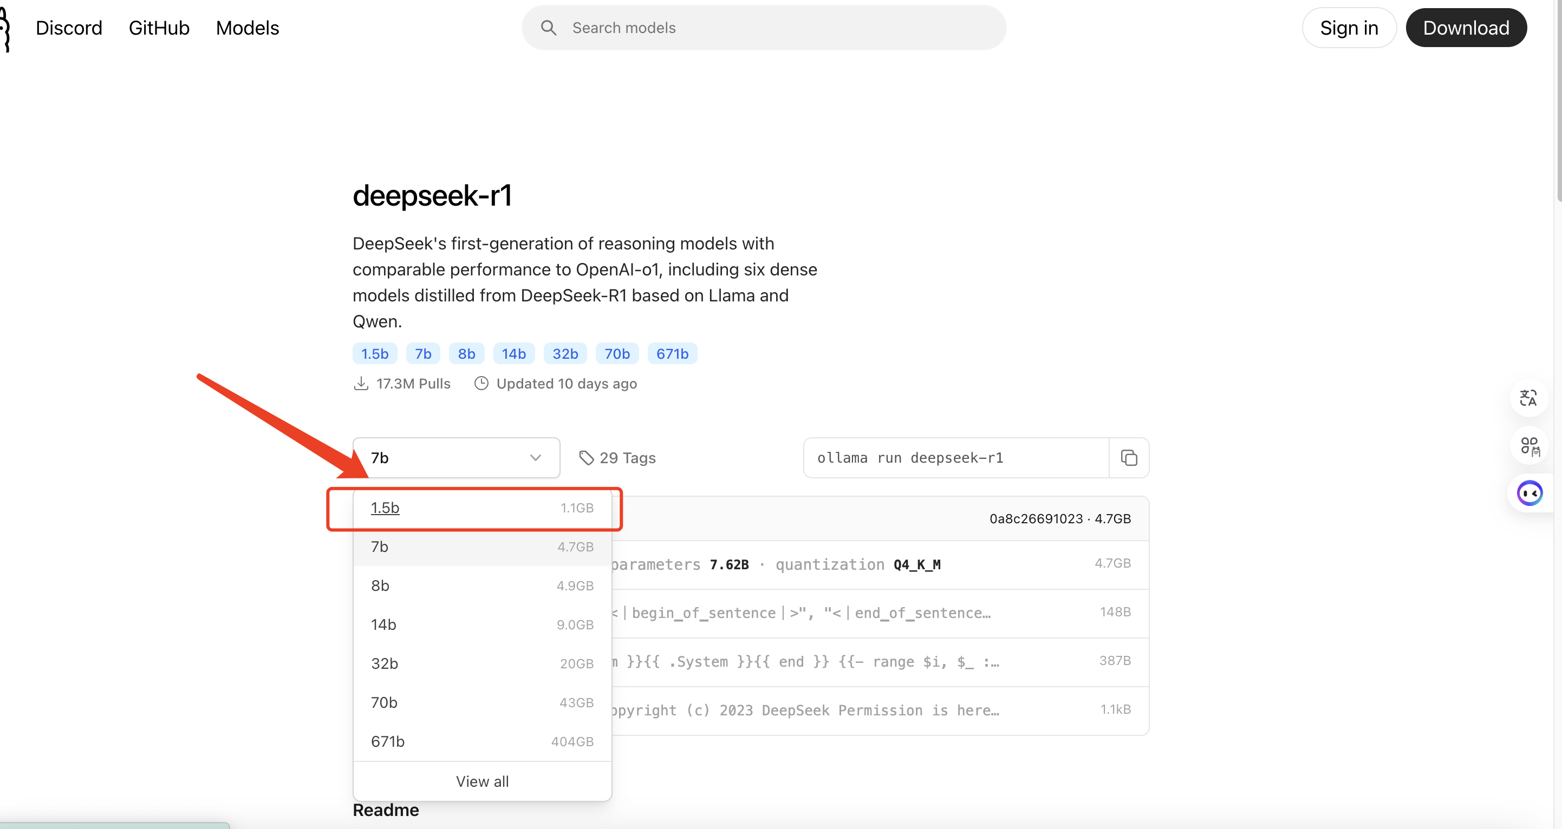
Task: Click the blue 70b tag chip
Action: [x=617, y=353]
